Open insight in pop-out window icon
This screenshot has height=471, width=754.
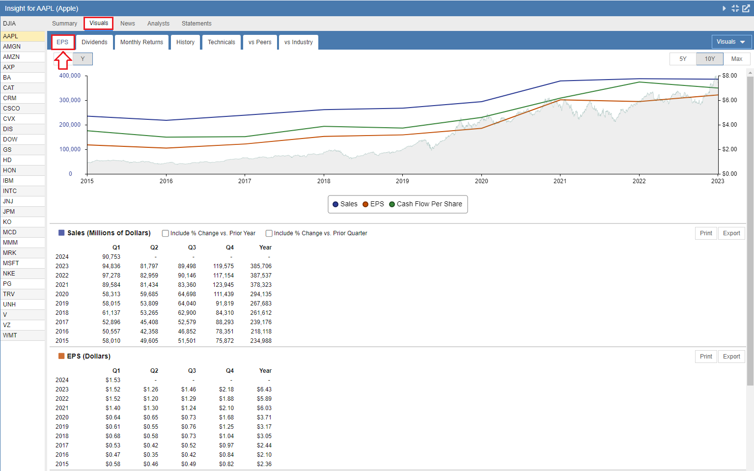(x=746, y=8)
